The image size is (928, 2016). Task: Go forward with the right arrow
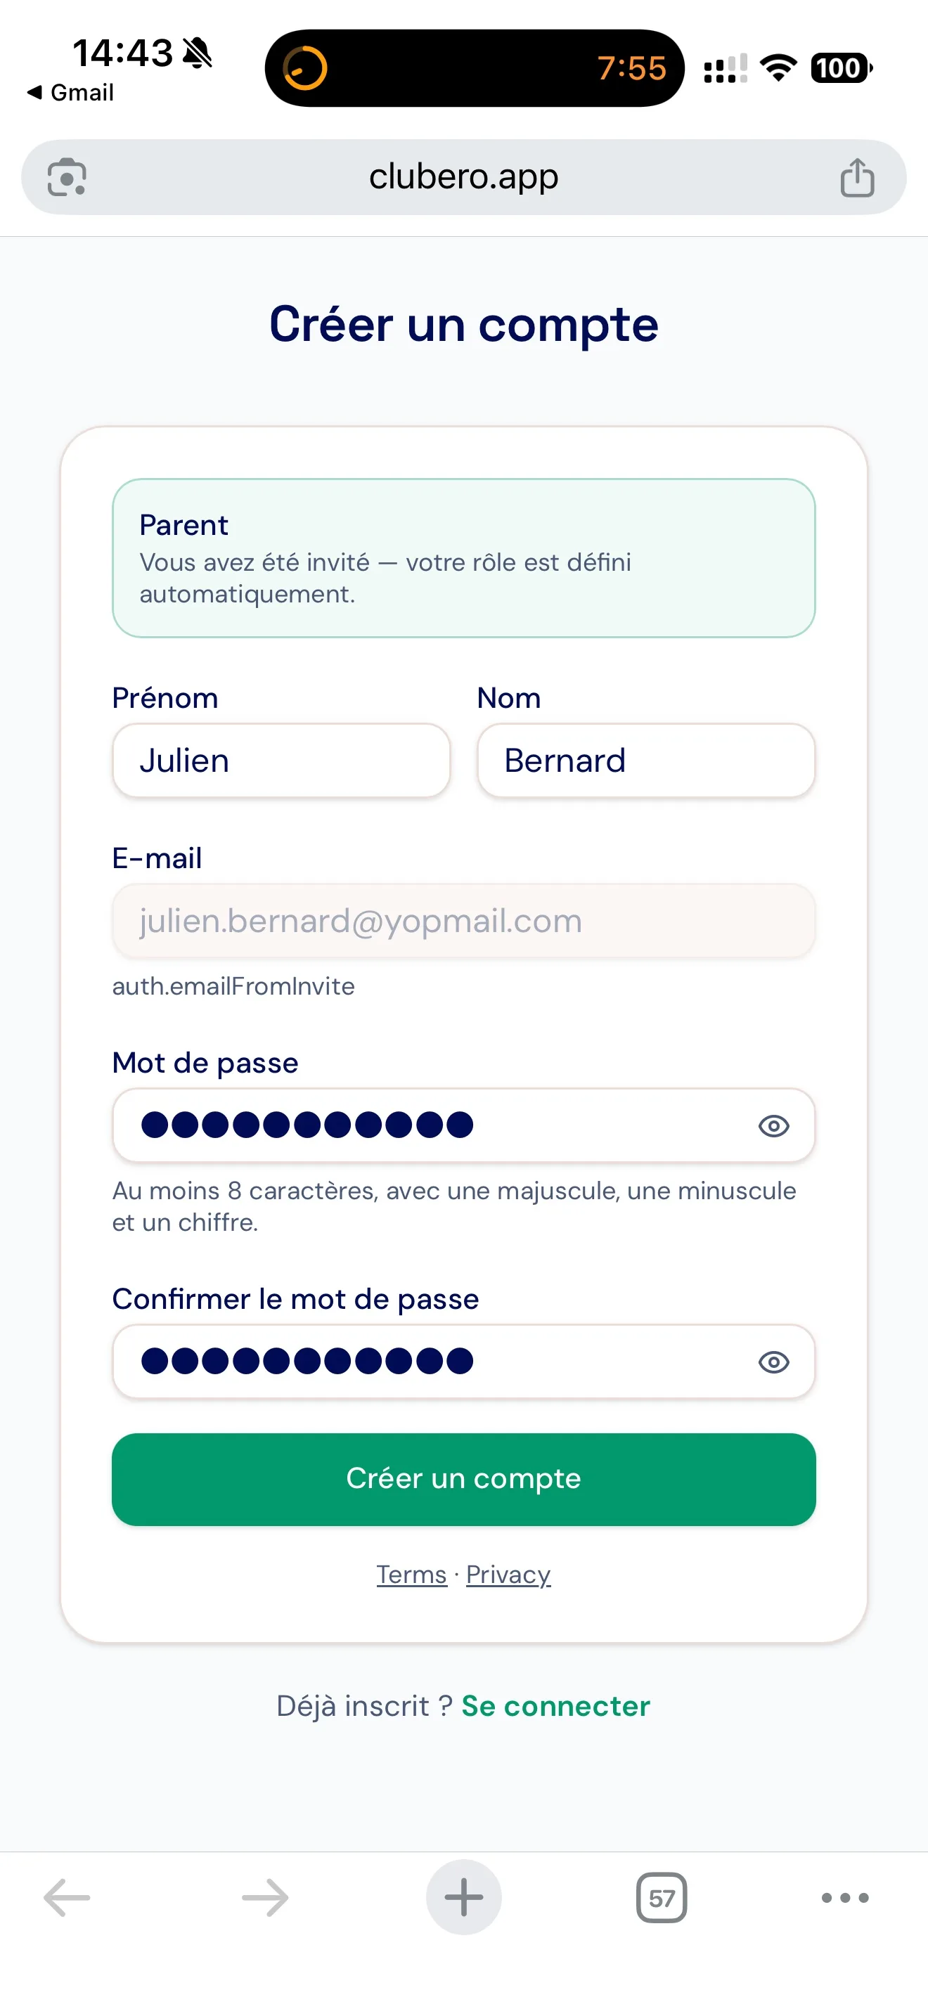click(265, 1897)
